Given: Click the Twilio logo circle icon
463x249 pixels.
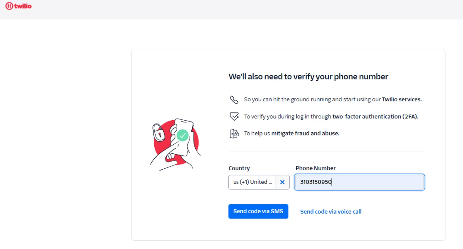Looking at the screenshot, I should pyautogui.click(x=9, y=6).
